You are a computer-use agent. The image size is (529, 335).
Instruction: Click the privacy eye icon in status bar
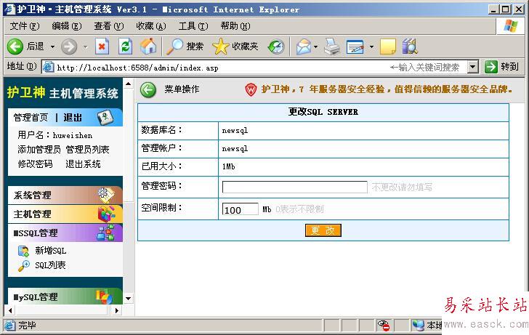coord(384,326)
